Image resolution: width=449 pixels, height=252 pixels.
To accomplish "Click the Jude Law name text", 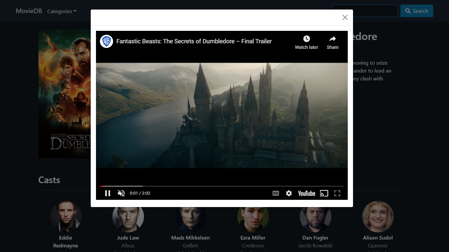I will 128,238.
